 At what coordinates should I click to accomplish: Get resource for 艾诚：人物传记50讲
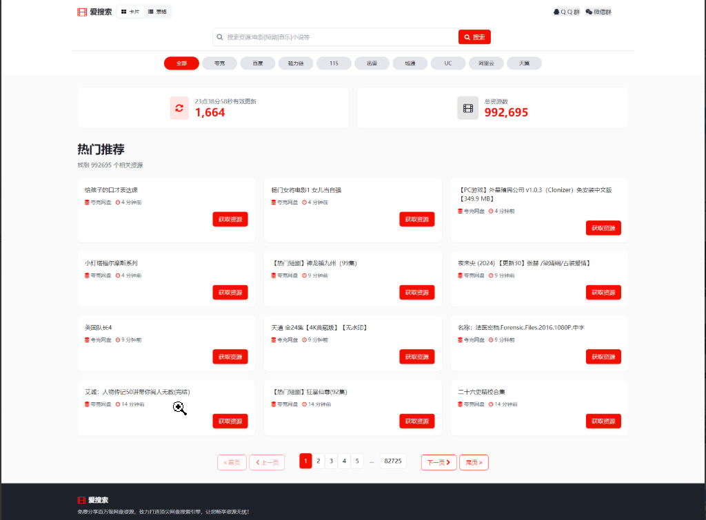pos(230,421)
